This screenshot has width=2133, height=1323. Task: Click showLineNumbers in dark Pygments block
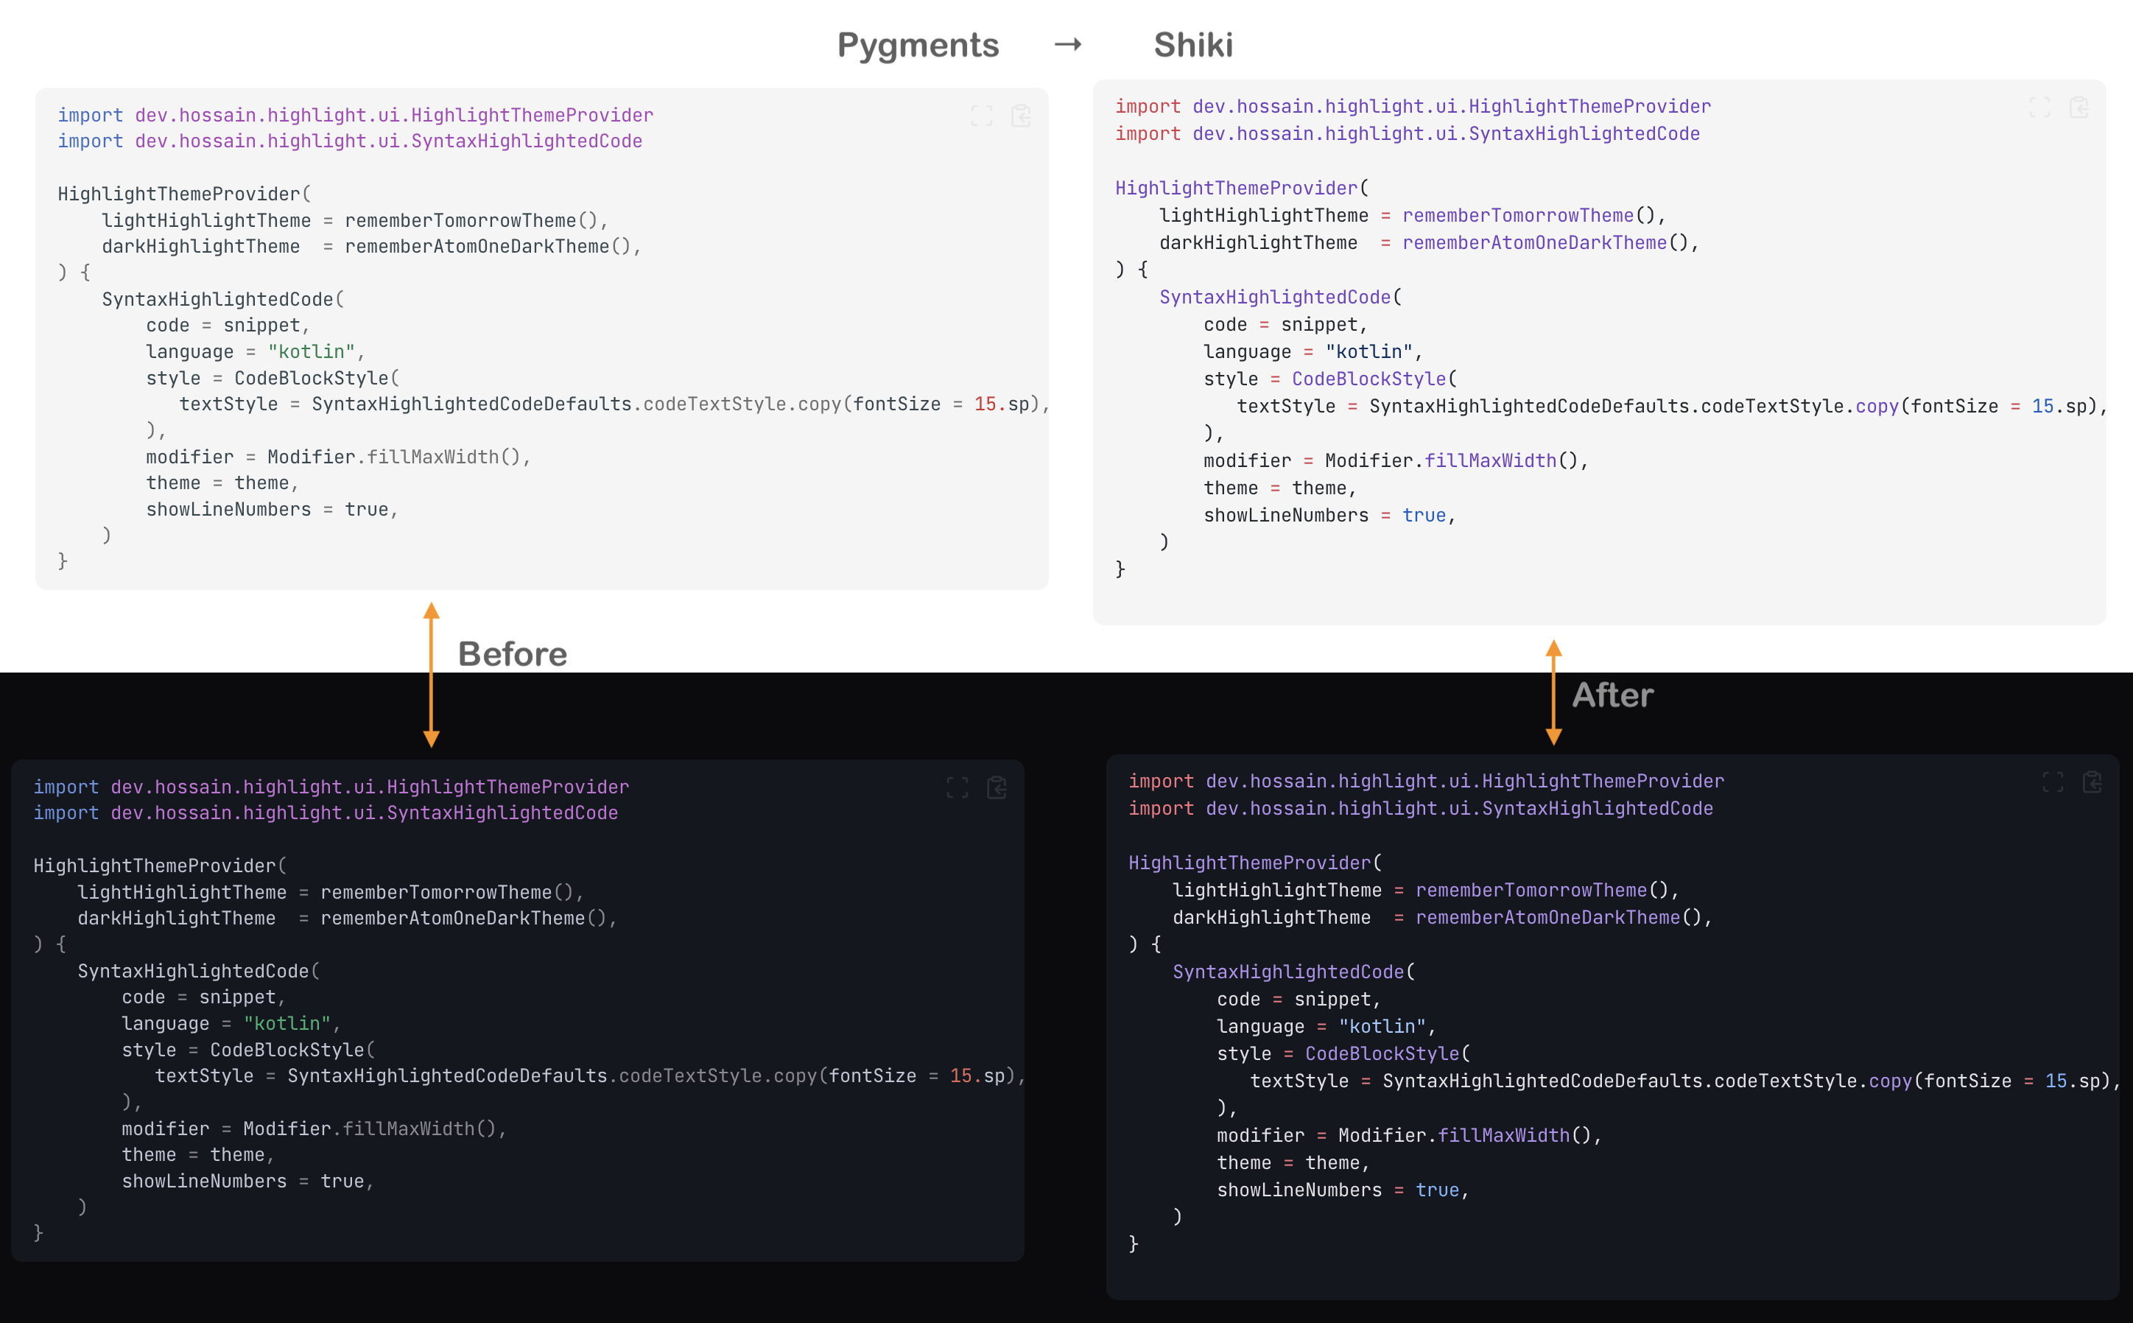(204, 1182)
